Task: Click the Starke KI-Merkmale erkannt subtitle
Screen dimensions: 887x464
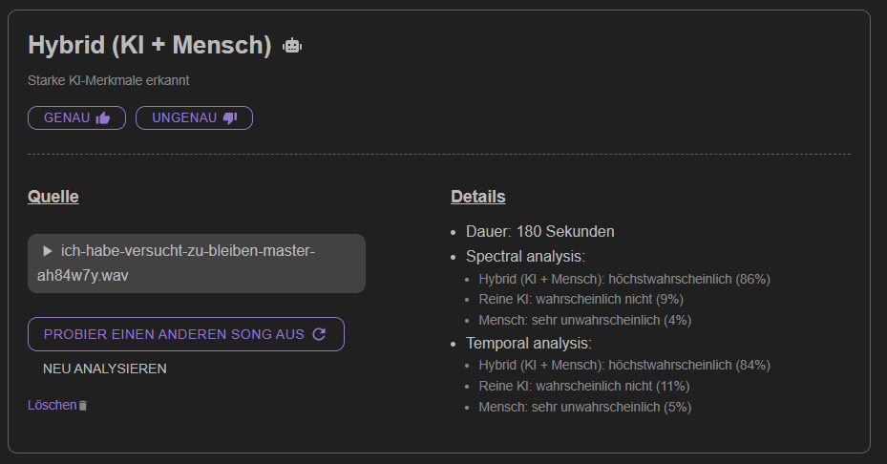Action: [x=109, y=80]
